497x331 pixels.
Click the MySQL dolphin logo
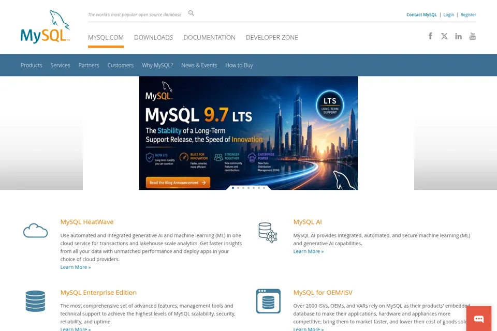[x=45, y=27]
